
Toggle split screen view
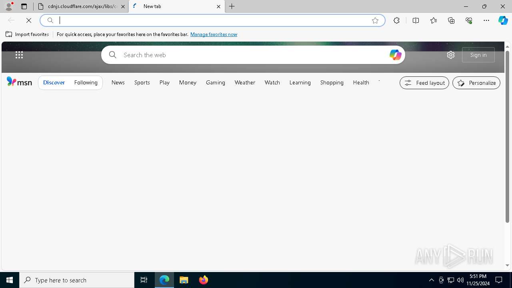[416, 20]
